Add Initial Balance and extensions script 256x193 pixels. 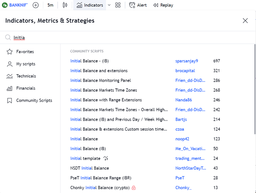99,71
